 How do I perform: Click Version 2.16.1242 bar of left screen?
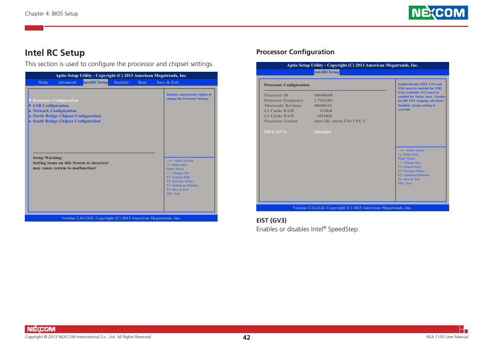point(121,218)
